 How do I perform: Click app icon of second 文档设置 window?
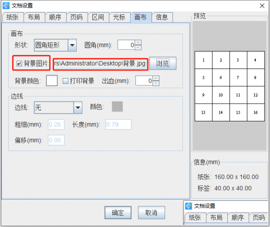click(x=189, y=206)
